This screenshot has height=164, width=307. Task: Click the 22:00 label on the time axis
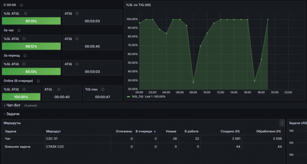[288, 92]
